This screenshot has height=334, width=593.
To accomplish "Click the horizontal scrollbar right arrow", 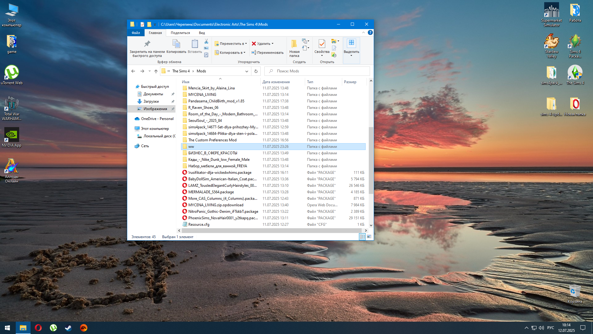I will (x=366, y=231).
